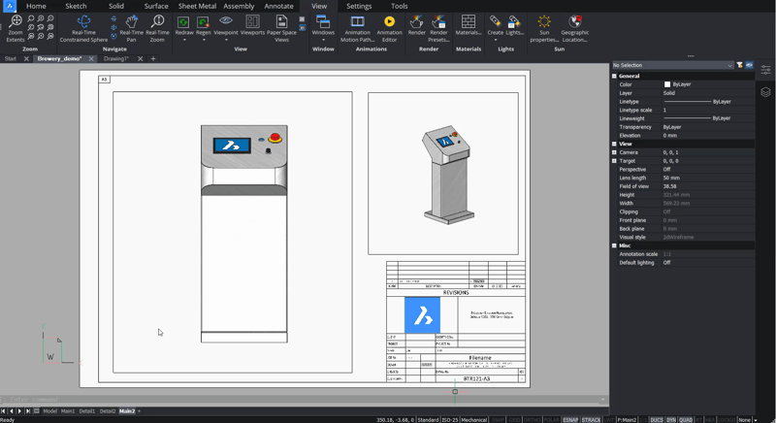Switch to the Model layout tab
Image resolution: width=776 pixels, height=423 pixels.
49,411
